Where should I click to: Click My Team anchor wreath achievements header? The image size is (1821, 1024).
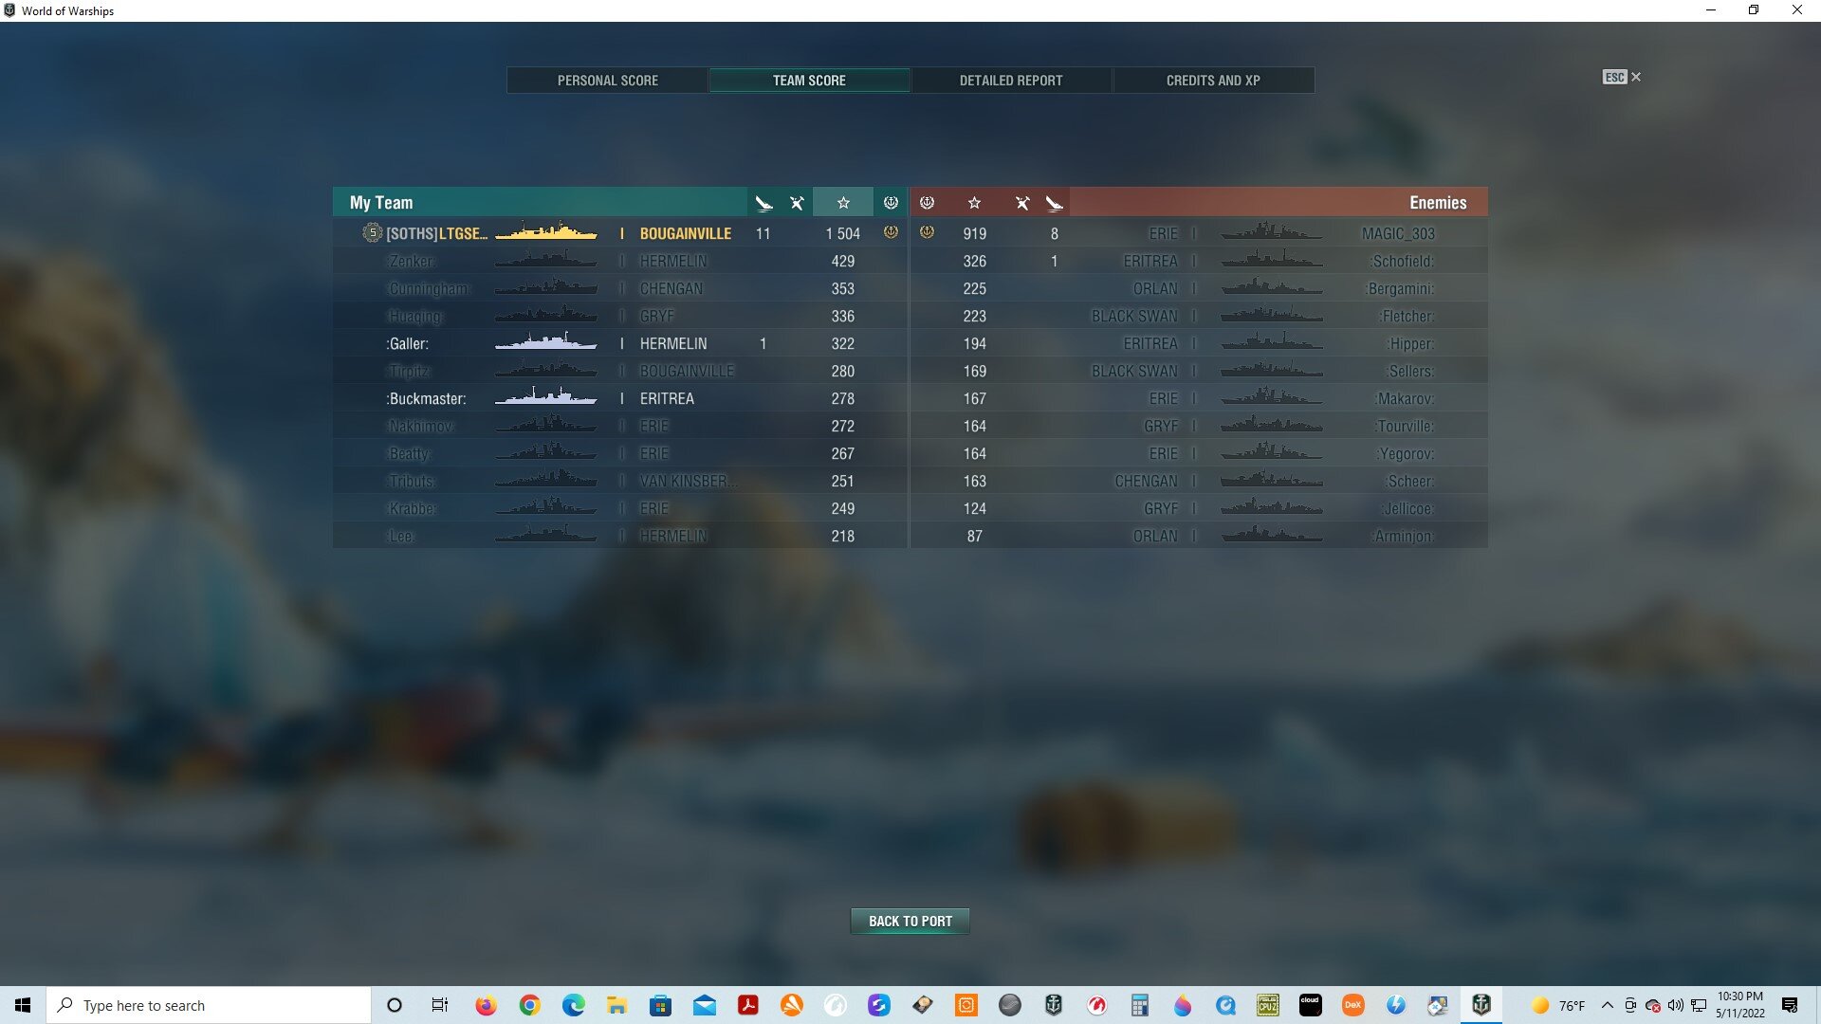click(891, 202)
